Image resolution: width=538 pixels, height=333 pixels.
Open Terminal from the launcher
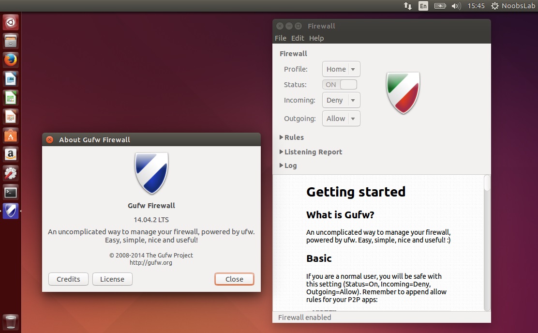[x=11, y=193]
